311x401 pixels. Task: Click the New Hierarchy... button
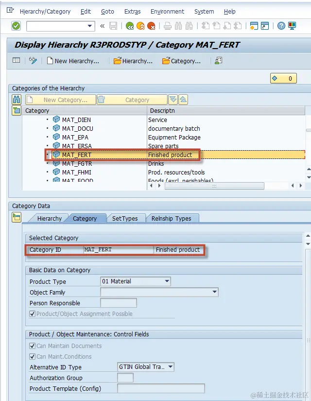click(73, 61)
